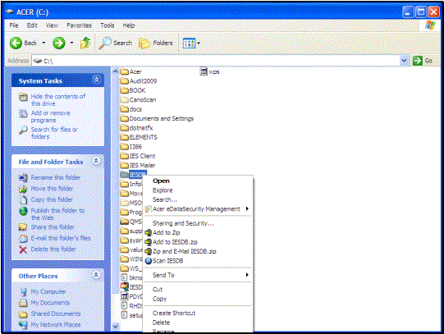Select the ELEMENTS folder
The height and width of the screenshot is (334, 444).
point(139,137)
